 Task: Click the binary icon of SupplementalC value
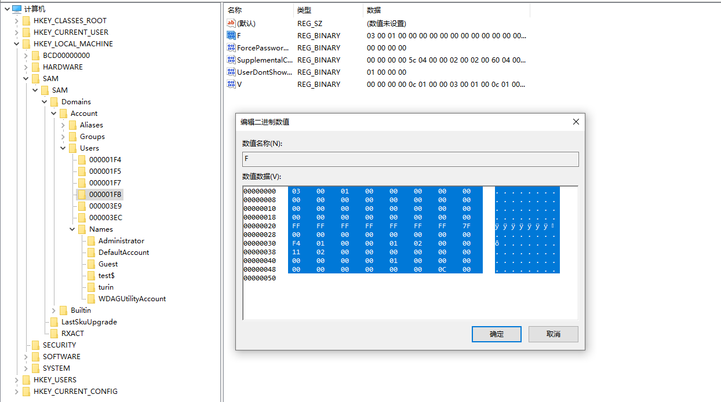pyautogui.click(x=231, y=60)
